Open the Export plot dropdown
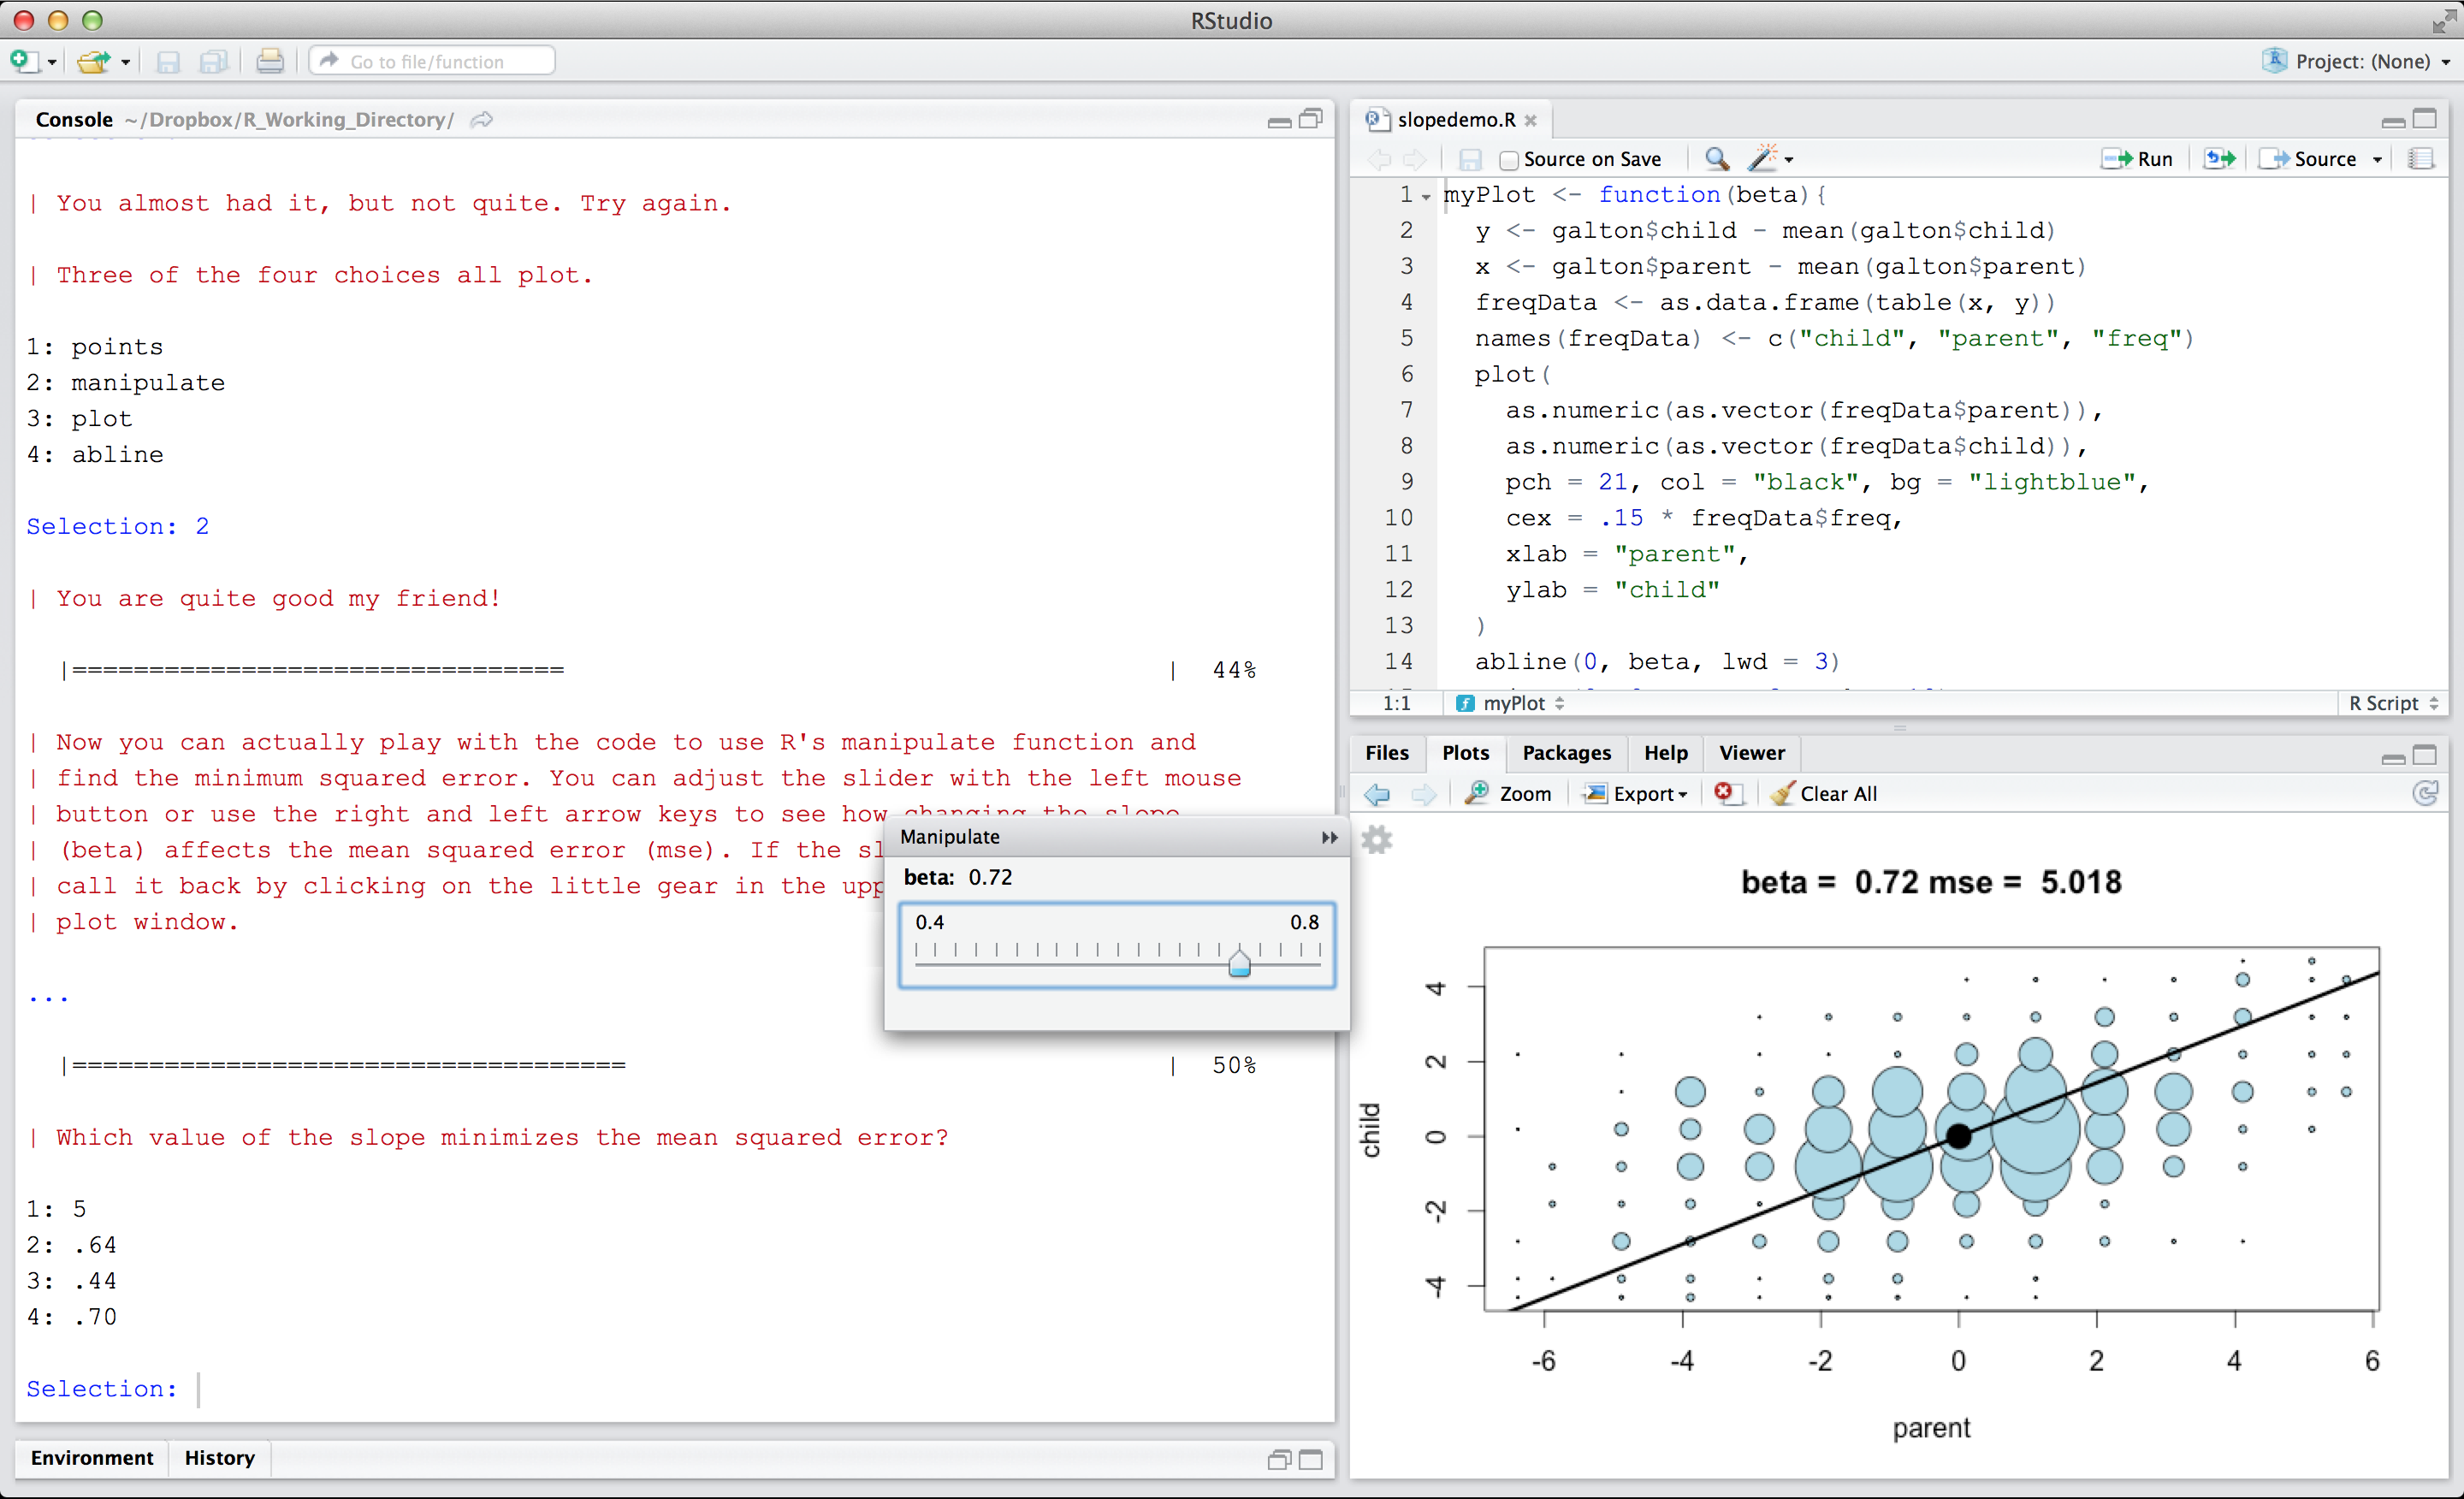The height and width of the screenshot is (1499, 2464). click(x=1636, y=794)
